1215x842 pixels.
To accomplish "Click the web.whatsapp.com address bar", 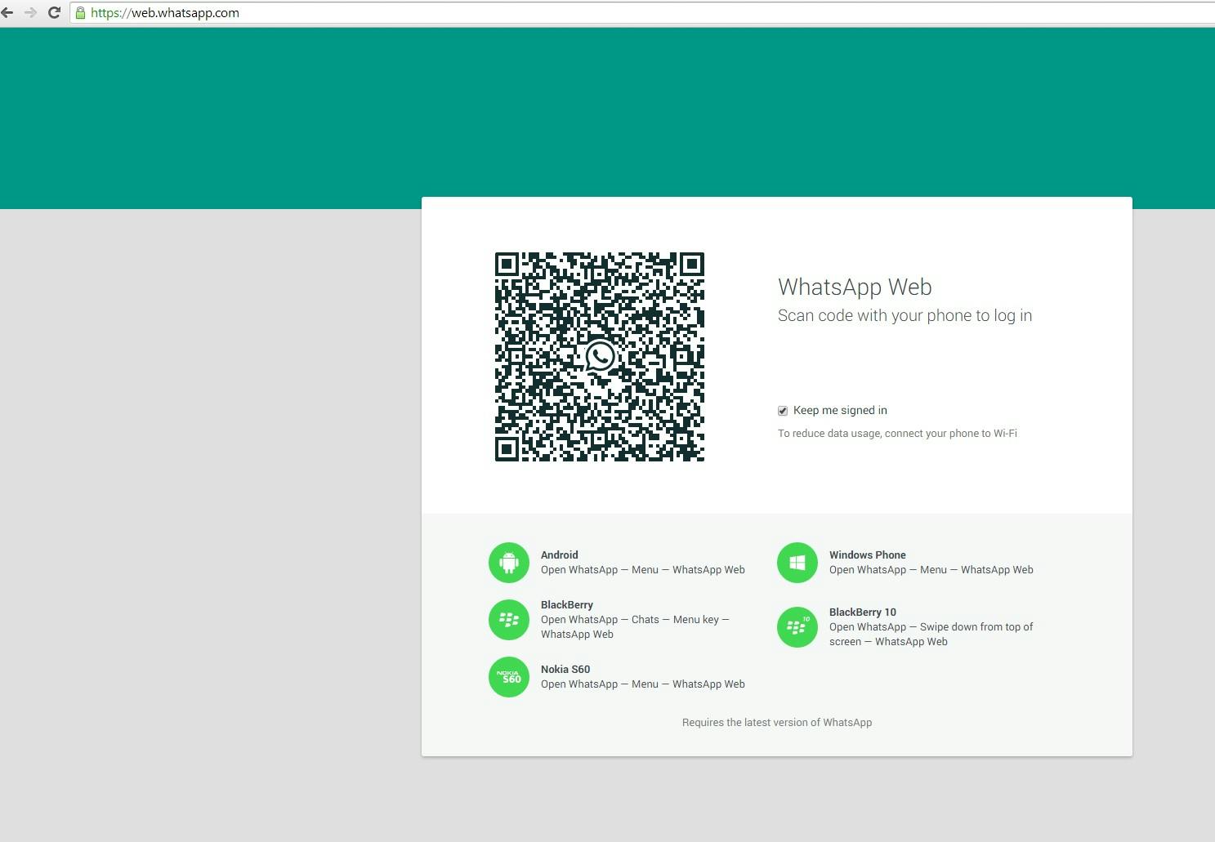I will point(642,13).
